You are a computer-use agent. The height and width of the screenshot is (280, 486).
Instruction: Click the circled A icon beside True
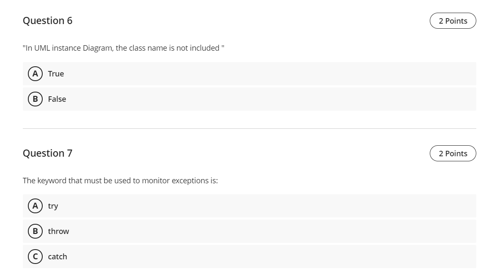click(x=35, y=73)
